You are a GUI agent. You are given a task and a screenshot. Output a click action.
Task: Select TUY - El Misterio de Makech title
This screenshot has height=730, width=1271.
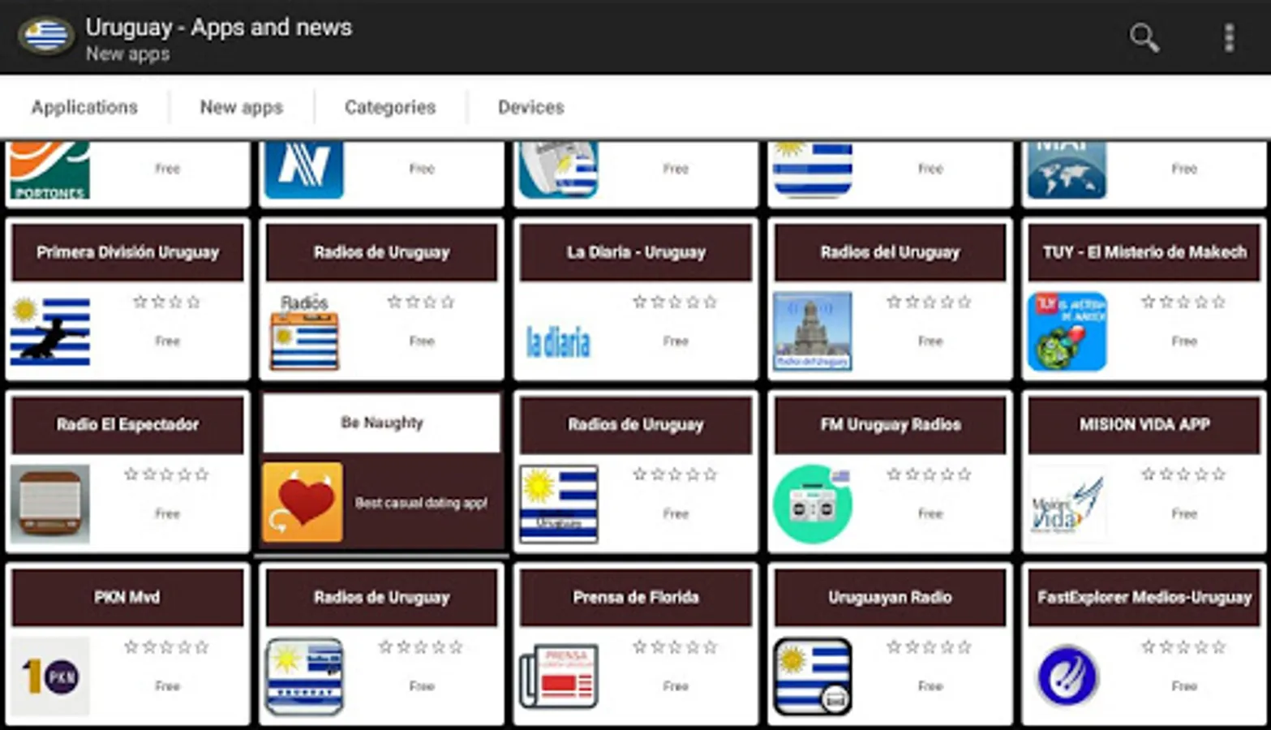coord(1144,252)
